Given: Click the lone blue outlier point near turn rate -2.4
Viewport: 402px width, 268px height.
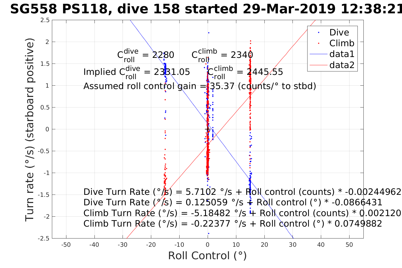Looking at the screenshot, I should pos(209,234).
